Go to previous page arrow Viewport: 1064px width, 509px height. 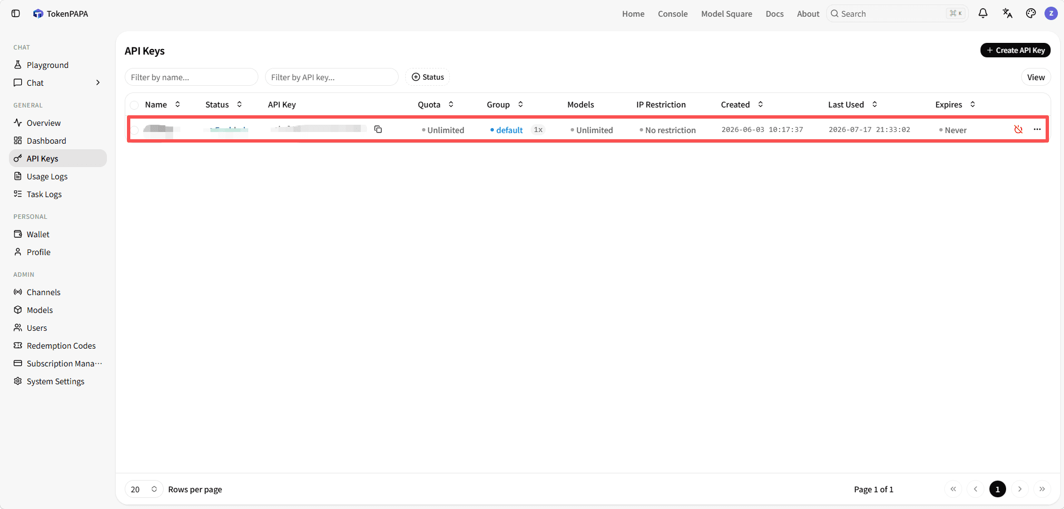(x=975, y=489)
